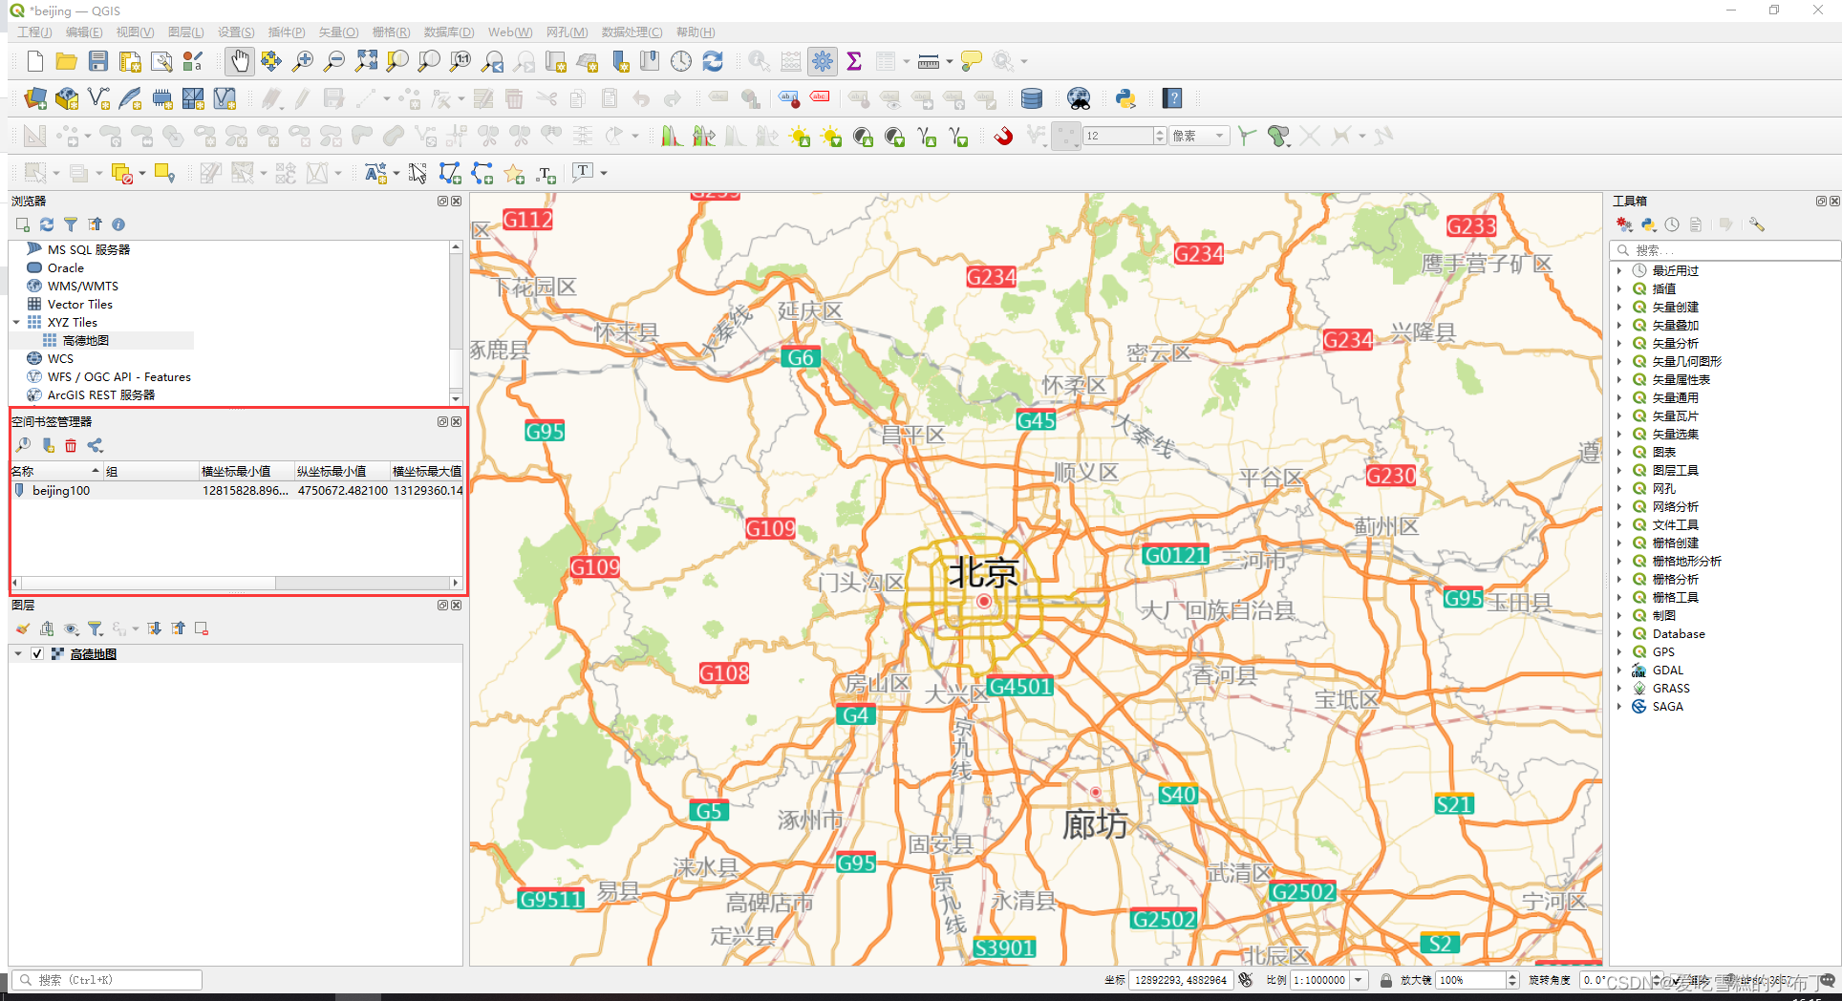Viewport: 1842px width, 1001px height.
Task: Open an existing project folder icon
Action: click(66, 62)
